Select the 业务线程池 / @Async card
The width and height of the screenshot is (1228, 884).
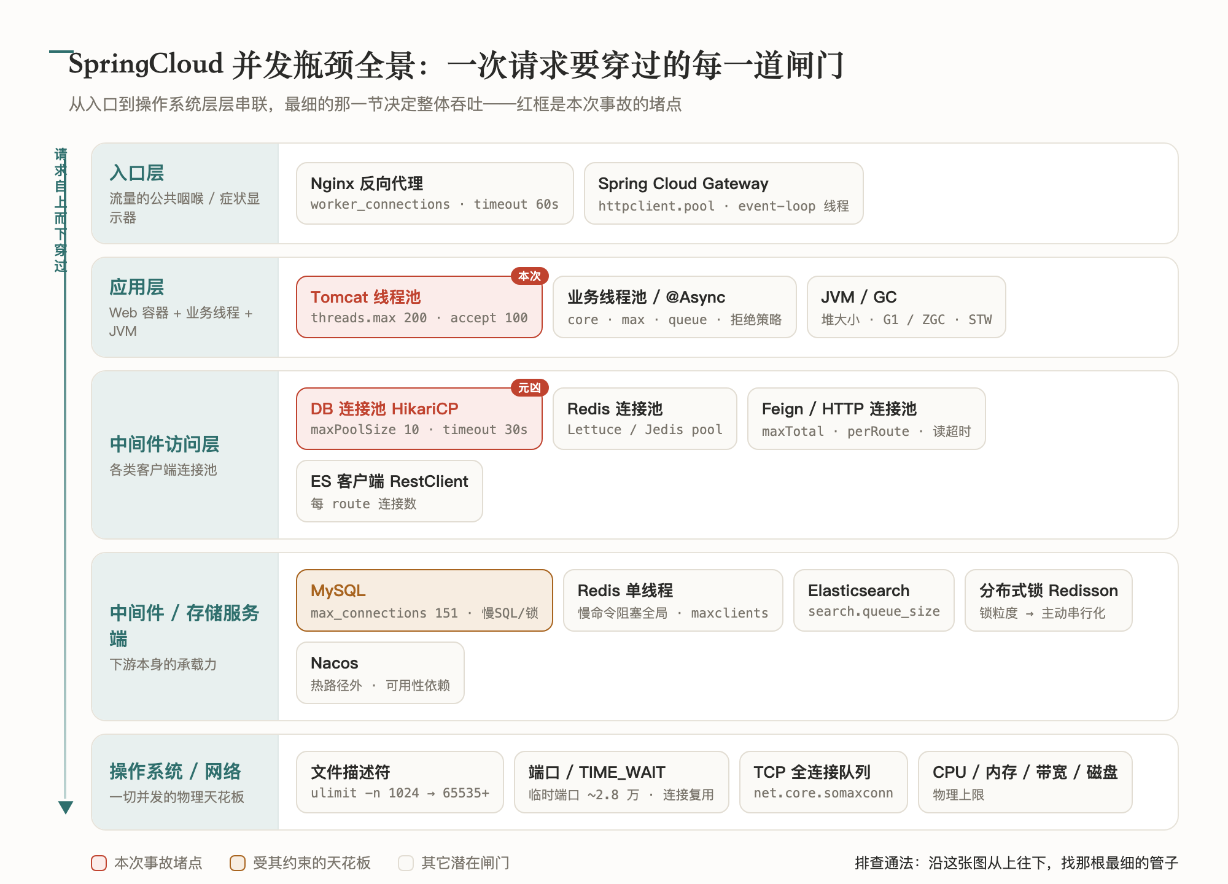pyautogui.click(x=674, y=307)
